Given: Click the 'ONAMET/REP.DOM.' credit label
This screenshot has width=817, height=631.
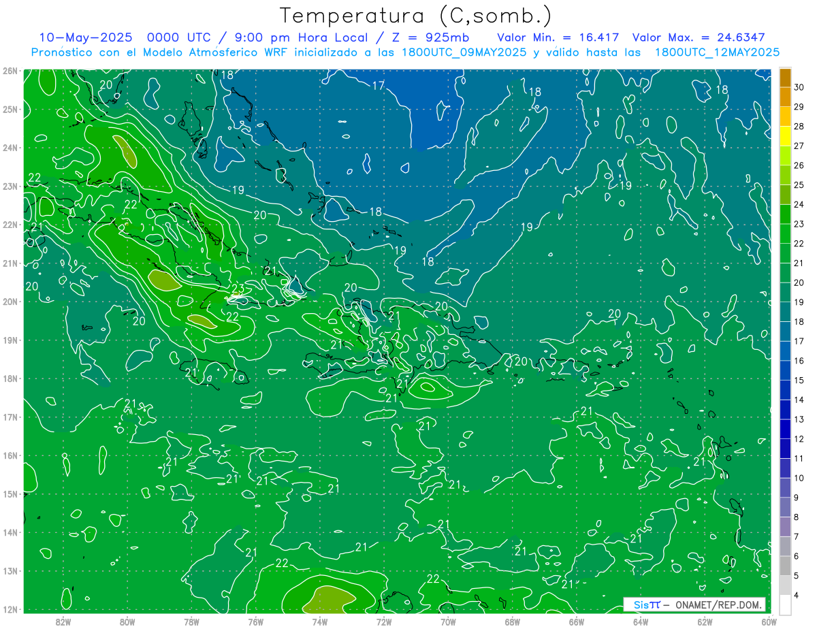Looking at the screenshot, I should tap(718, 604).
